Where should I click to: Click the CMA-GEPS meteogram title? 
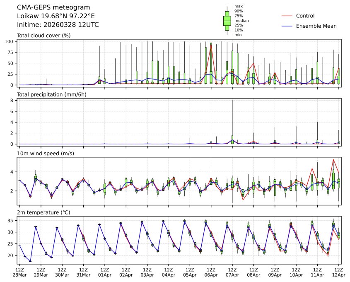(48, 7)
